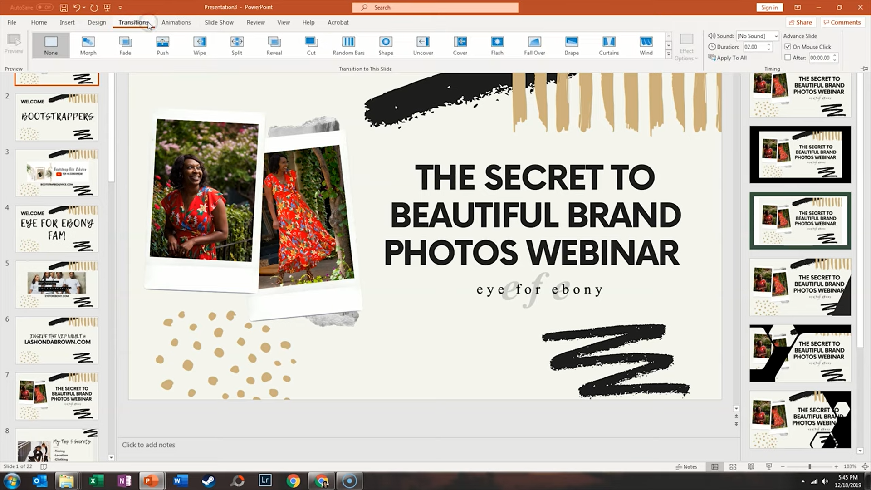Toggle the Notes pane
Screen dimensions: 871x490
686,466
